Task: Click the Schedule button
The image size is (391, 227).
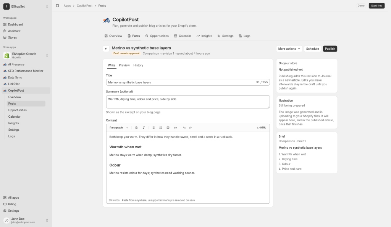Action: click(x=312, y=49)
